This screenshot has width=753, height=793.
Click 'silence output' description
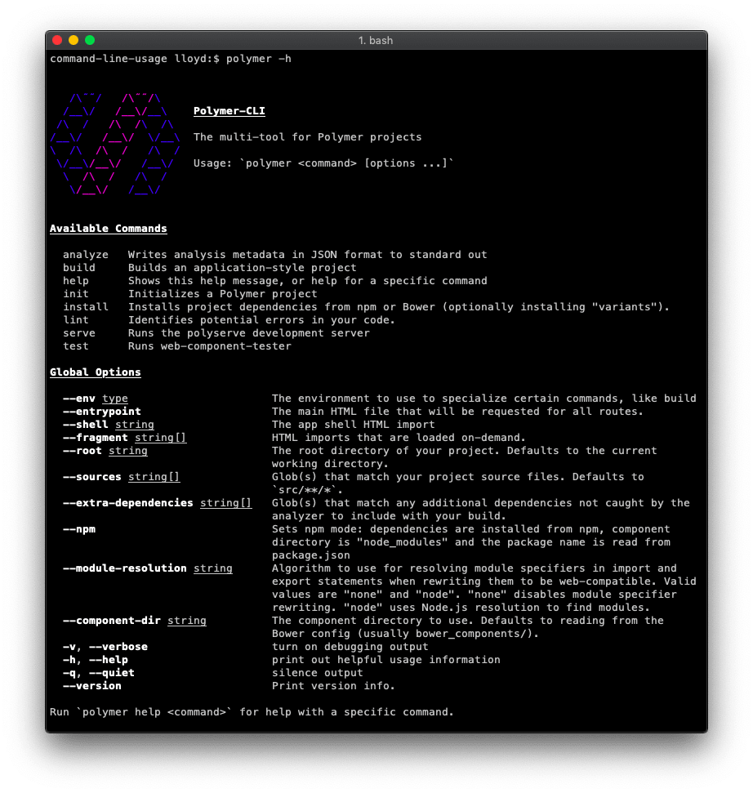pos(317,673)
